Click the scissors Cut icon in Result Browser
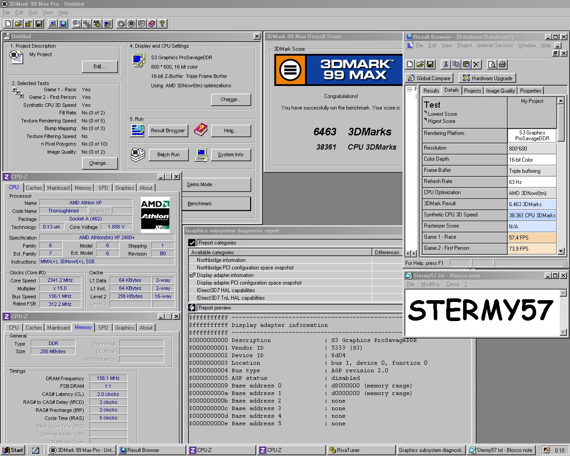The height and width of the screenshot is (456, 570). point(446,65)
